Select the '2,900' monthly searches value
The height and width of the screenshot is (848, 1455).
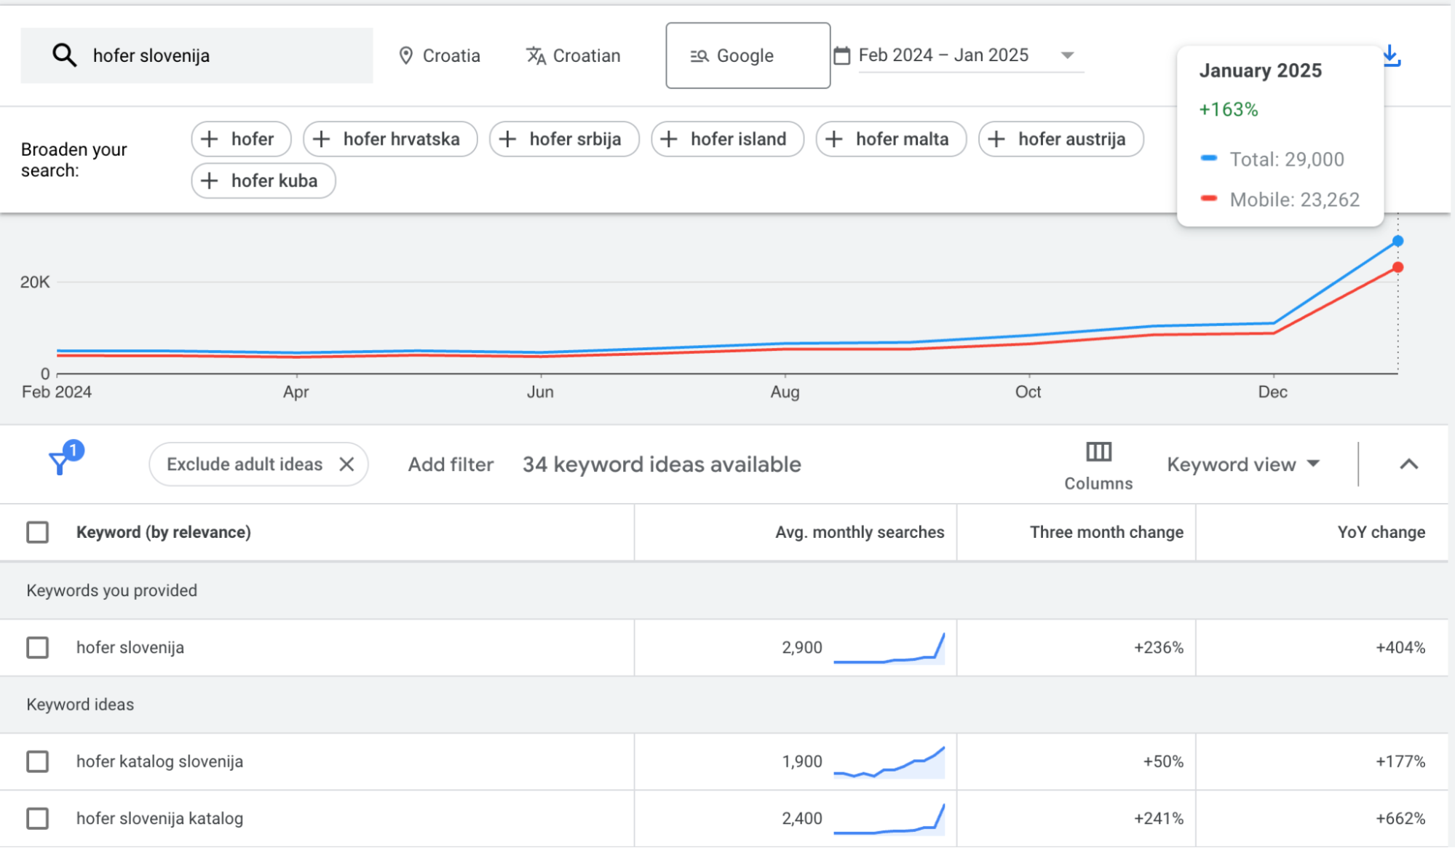point(801,647)
